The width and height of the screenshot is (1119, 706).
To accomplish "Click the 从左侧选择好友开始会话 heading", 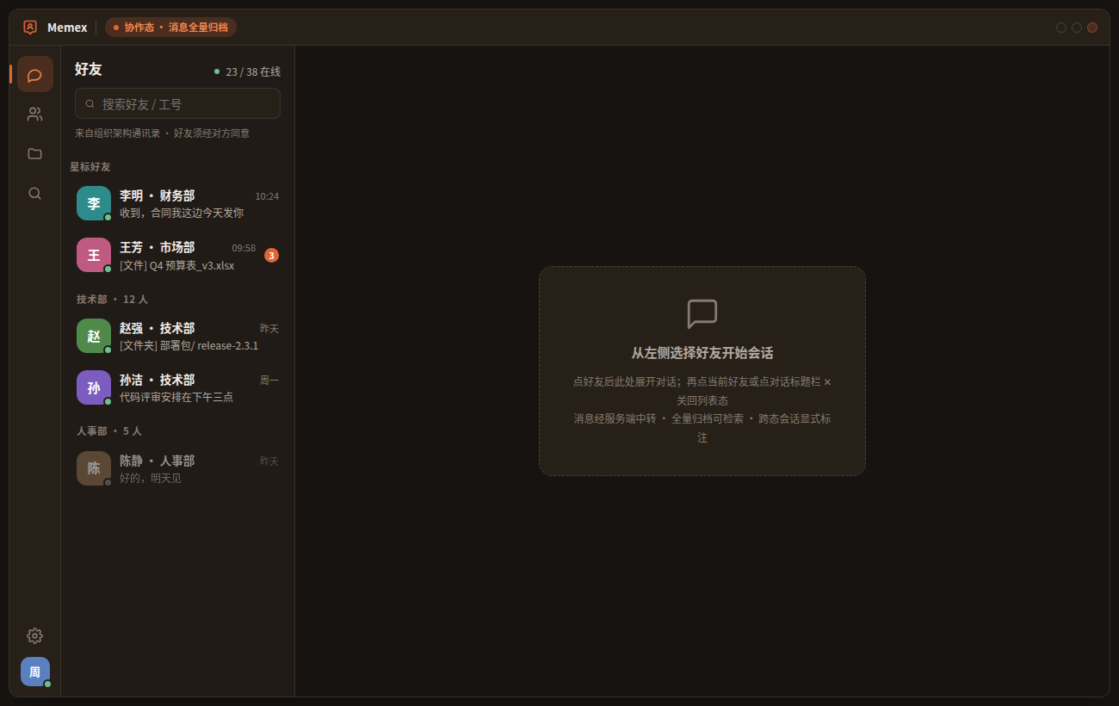I will click(702, 353).
